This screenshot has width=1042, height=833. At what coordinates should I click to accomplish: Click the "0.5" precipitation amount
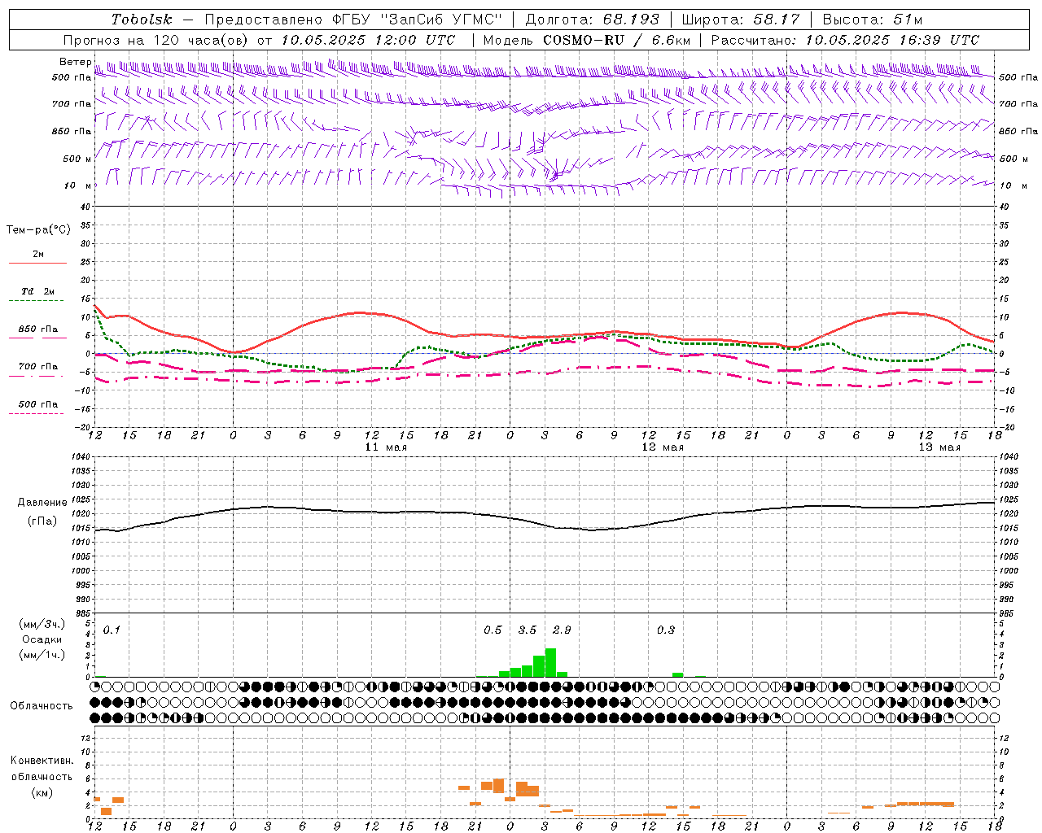(x=493, y=630)
